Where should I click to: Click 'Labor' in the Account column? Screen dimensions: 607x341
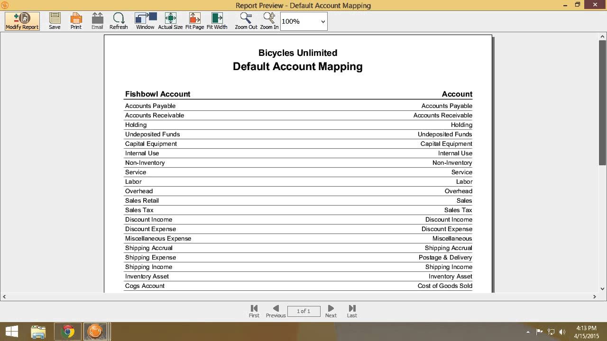[464, 182]
